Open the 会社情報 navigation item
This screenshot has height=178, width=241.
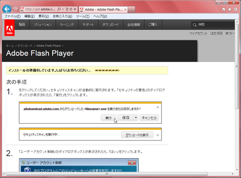point(134,25)
